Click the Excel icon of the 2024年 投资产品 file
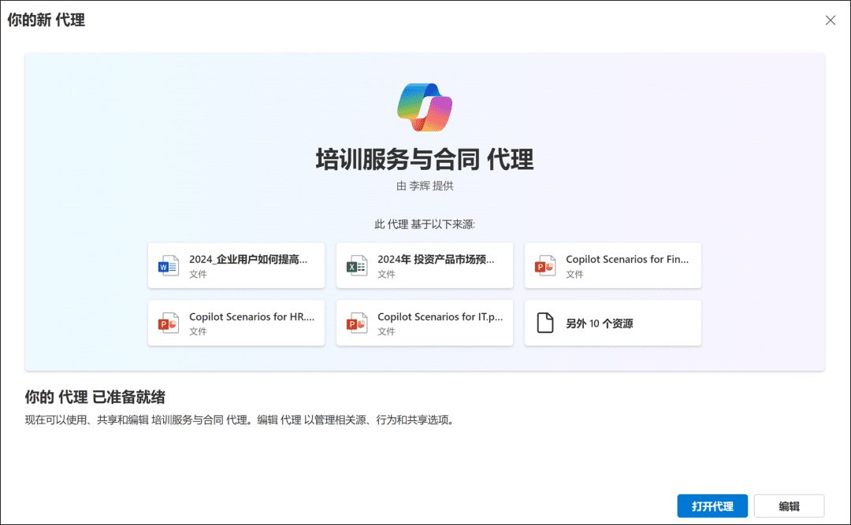 point(357,266)
